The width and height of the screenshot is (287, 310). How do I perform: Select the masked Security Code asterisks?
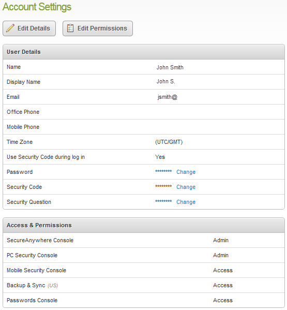[163, 186]
